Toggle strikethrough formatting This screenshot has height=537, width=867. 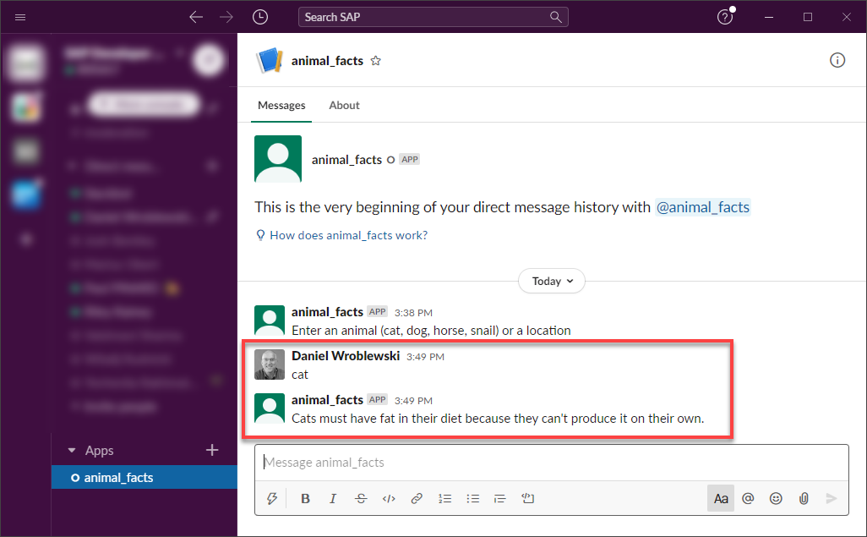coord(361,498)
